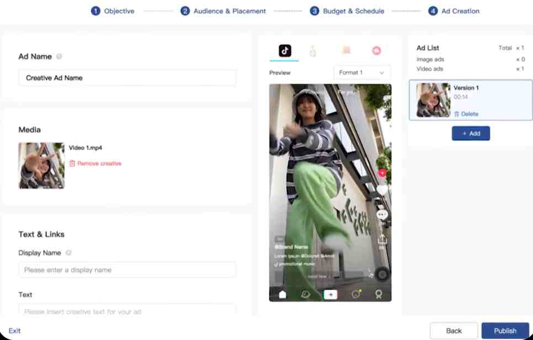Select the second placement preview icon
533x340 pixels.
(x=313, y=51)
